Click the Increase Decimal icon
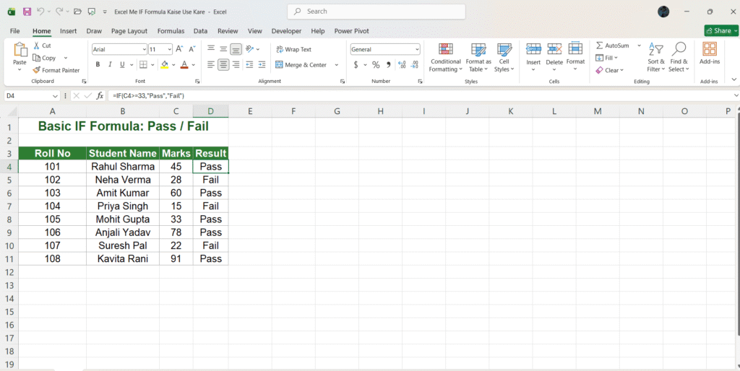 402,64
